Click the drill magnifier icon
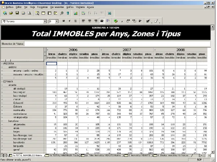 (x=62, y=13)
